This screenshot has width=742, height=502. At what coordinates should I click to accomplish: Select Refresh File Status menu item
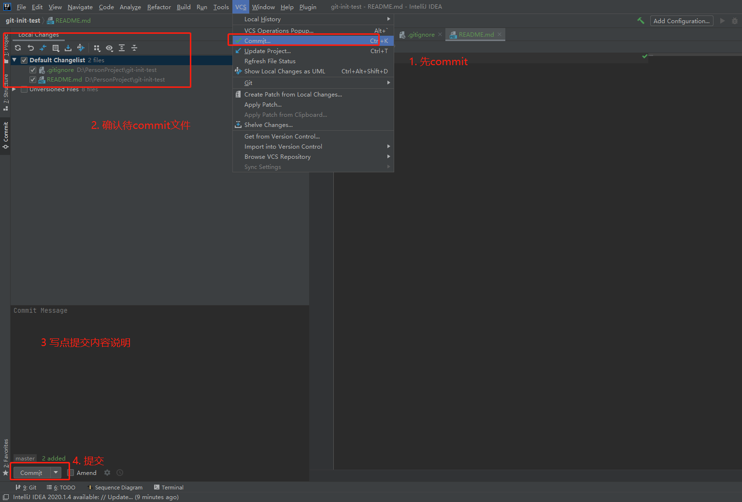pos(313,61)
